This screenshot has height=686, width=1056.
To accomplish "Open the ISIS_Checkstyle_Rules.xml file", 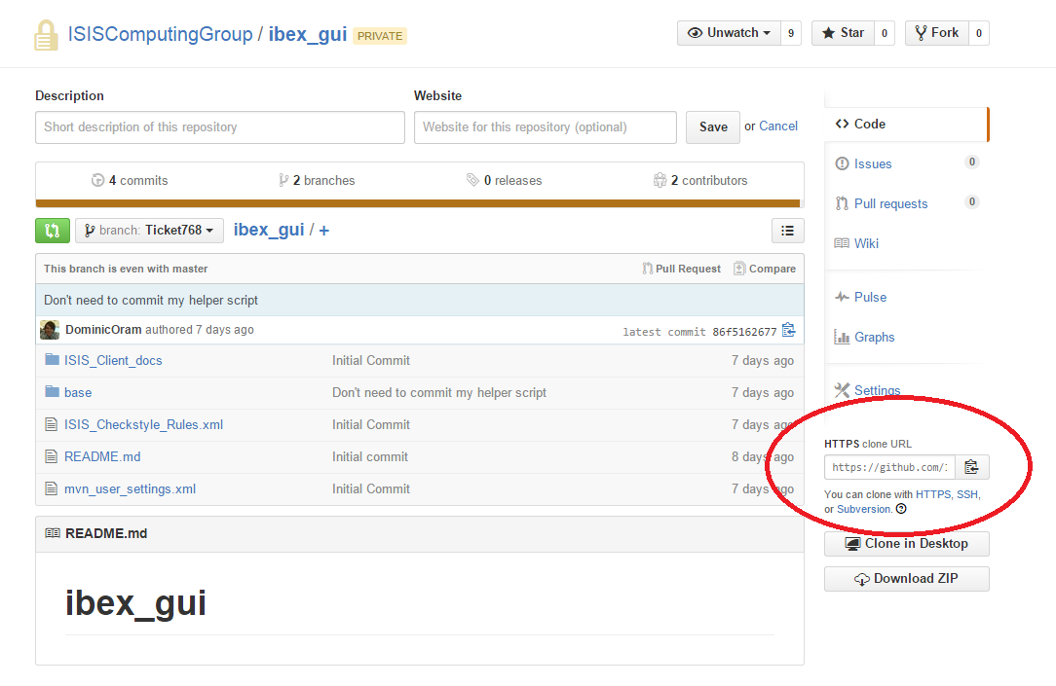I will [143, 425].
